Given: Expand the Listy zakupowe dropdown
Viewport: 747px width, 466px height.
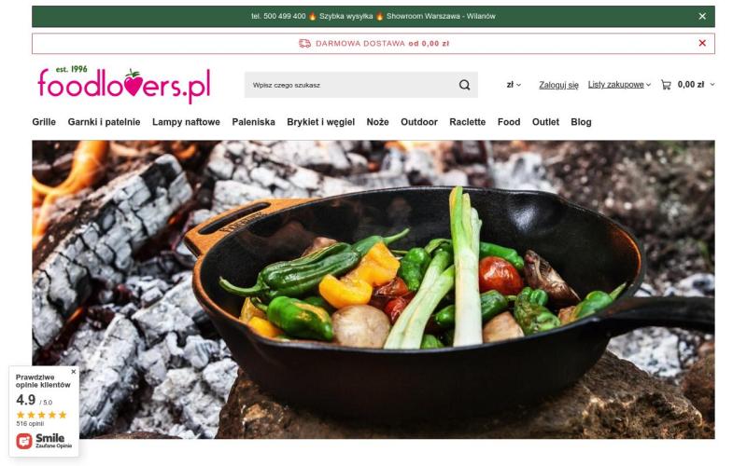Looking at the screenshot, I should (619, 85).
